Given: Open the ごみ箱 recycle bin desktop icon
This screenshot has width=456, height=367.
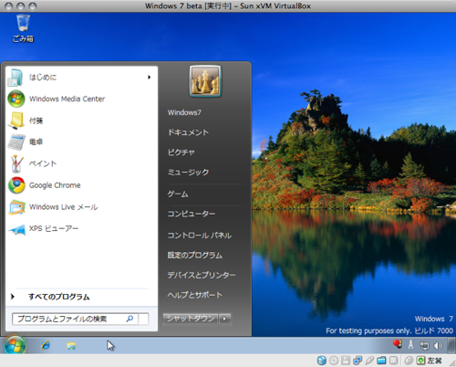Looking at the screenshot, I should click(x=23, y=28).
